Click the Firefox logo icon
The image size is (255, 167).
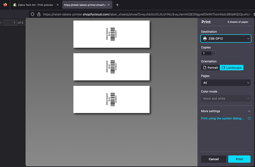(5, 5)
